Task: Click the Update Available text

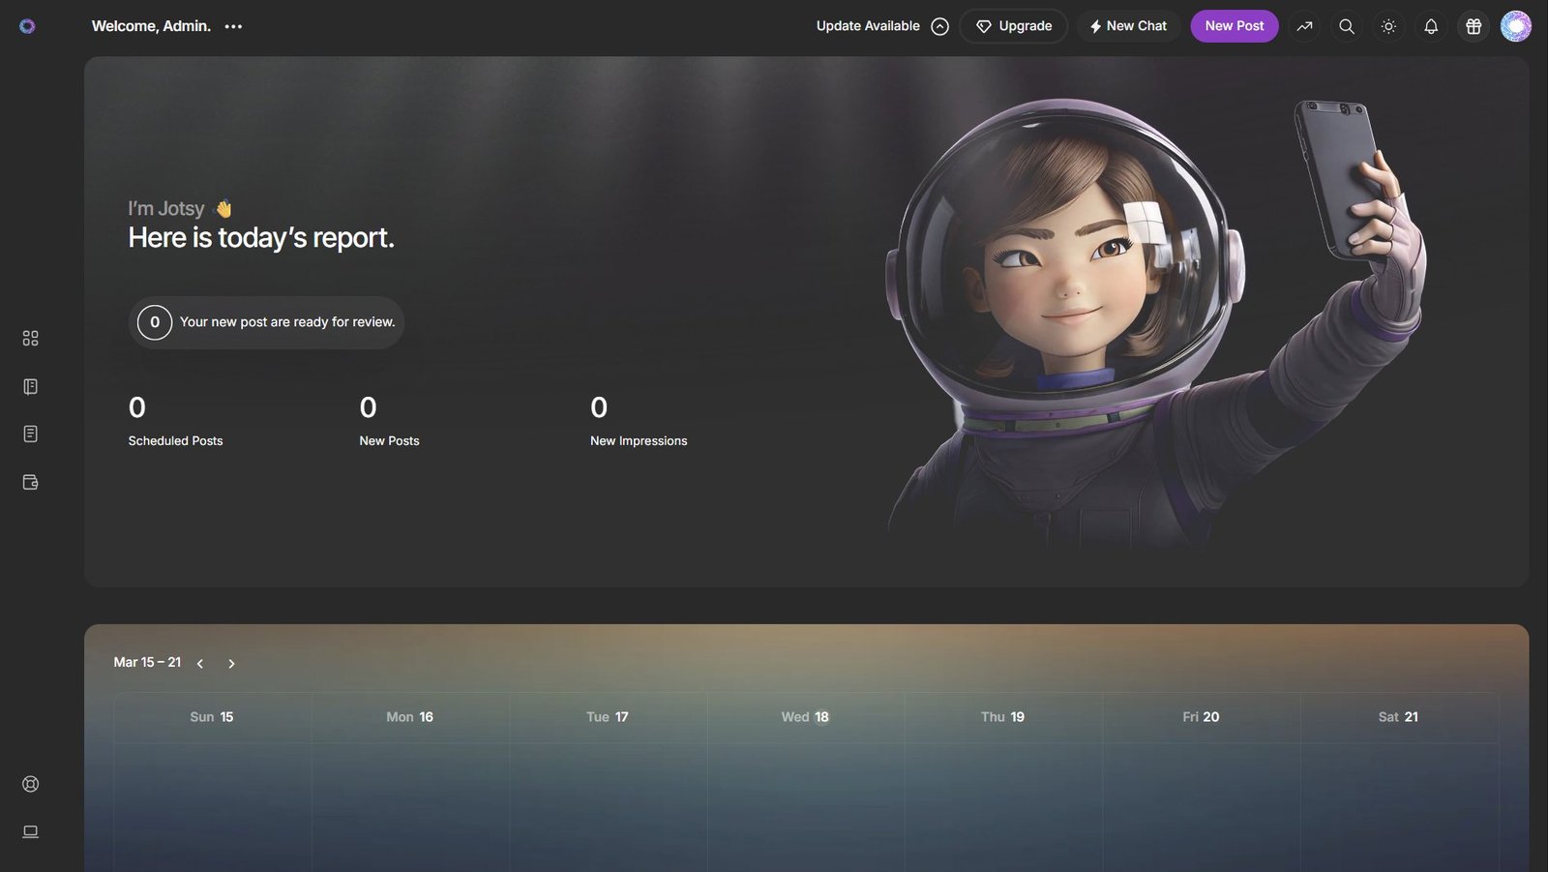Action: pos(868,26)
